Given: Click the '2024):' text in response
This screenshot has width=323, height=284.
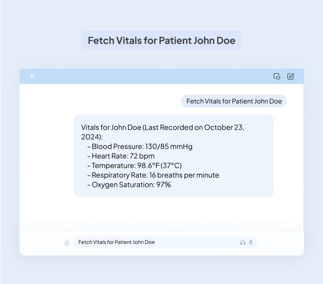Looking at the screenshot, I should 92,137.
